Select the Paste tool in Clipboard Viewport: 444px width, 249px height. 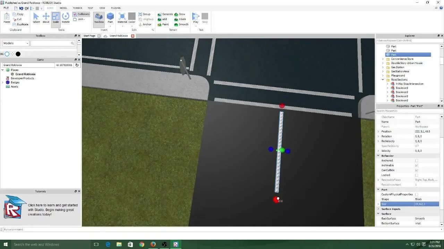[7, 18]
